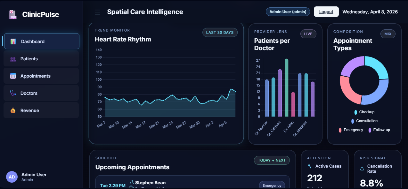Viewport: 408px width, 189px height.
Task: Hide Checkup via the donut chart legend
Action: (364, 112)
